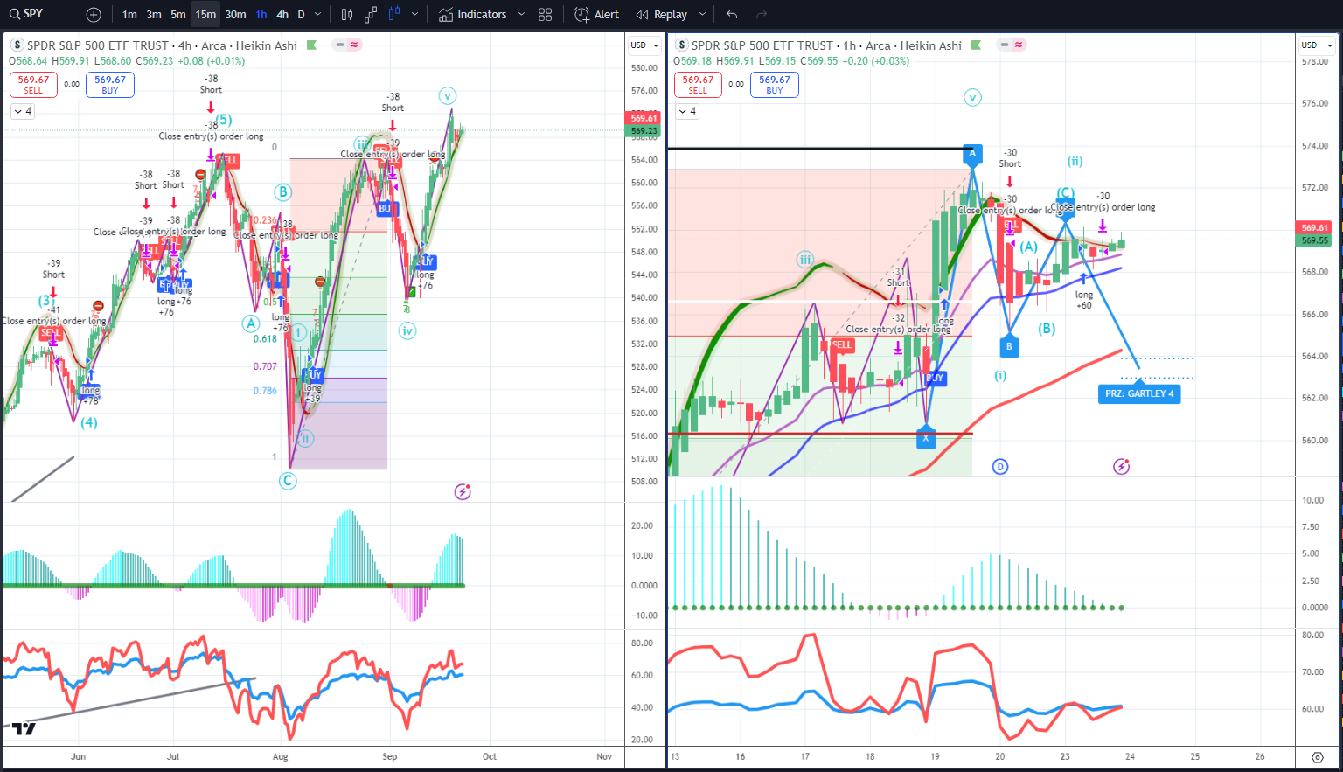
Task: Select the 1m timeframe
Action: [x=129, y=15]
